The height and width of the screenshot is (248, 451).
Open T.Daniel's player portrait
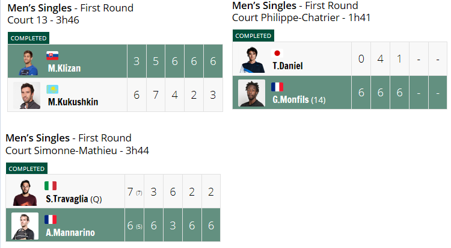point(252,60)
